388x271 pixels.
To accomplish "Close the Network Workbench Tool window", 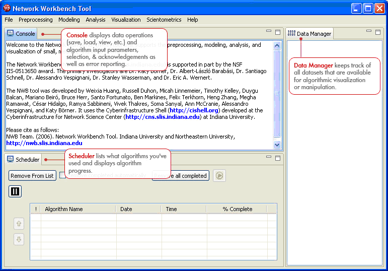I will click(x=379, y=9).
